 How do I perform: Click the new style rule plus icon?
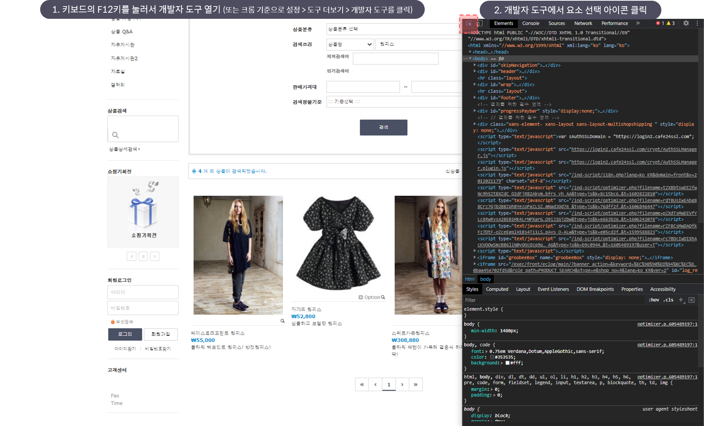pyautogui.click(x=681, y=300)
